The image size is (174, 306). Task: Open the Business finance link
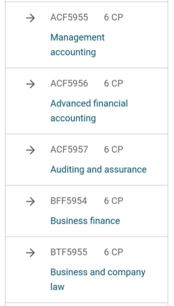(85, 221)
